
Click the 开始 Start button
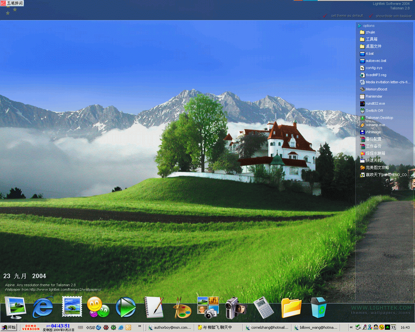[9, 327]
